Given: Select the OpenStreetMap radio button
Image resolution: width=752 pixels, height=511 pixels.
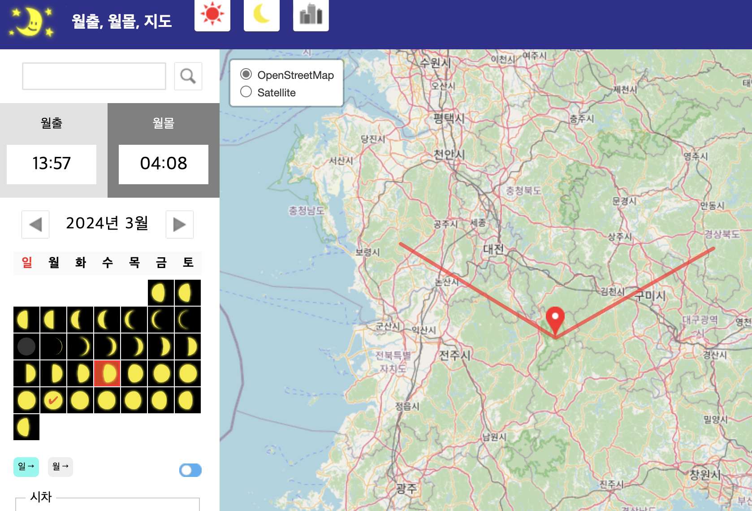Looking at the screenshot, I should [x=246, y=74].
